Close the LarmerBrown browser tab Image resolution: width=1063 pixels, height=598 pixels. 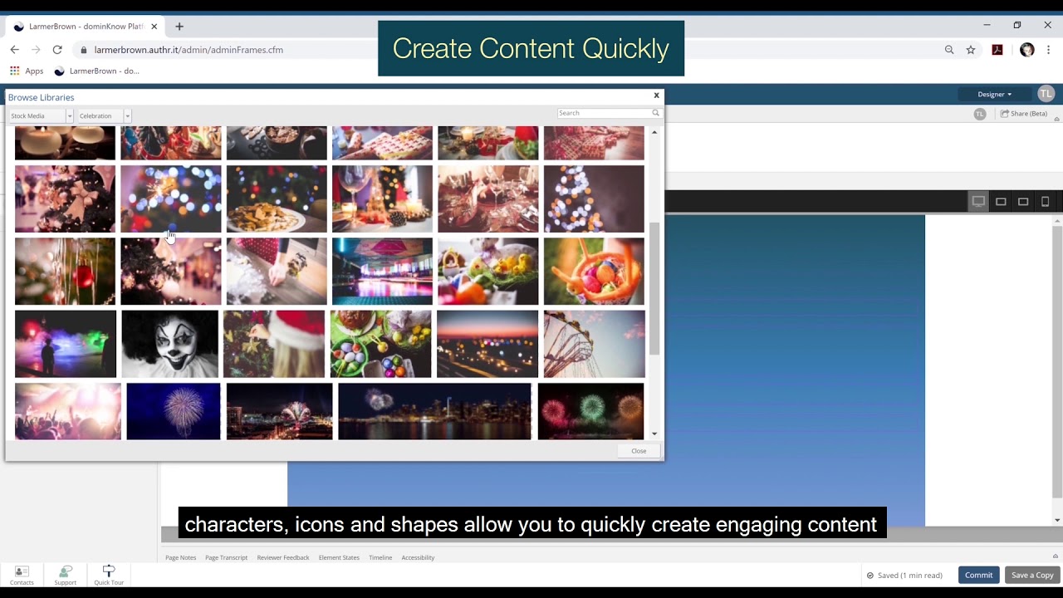154,27
